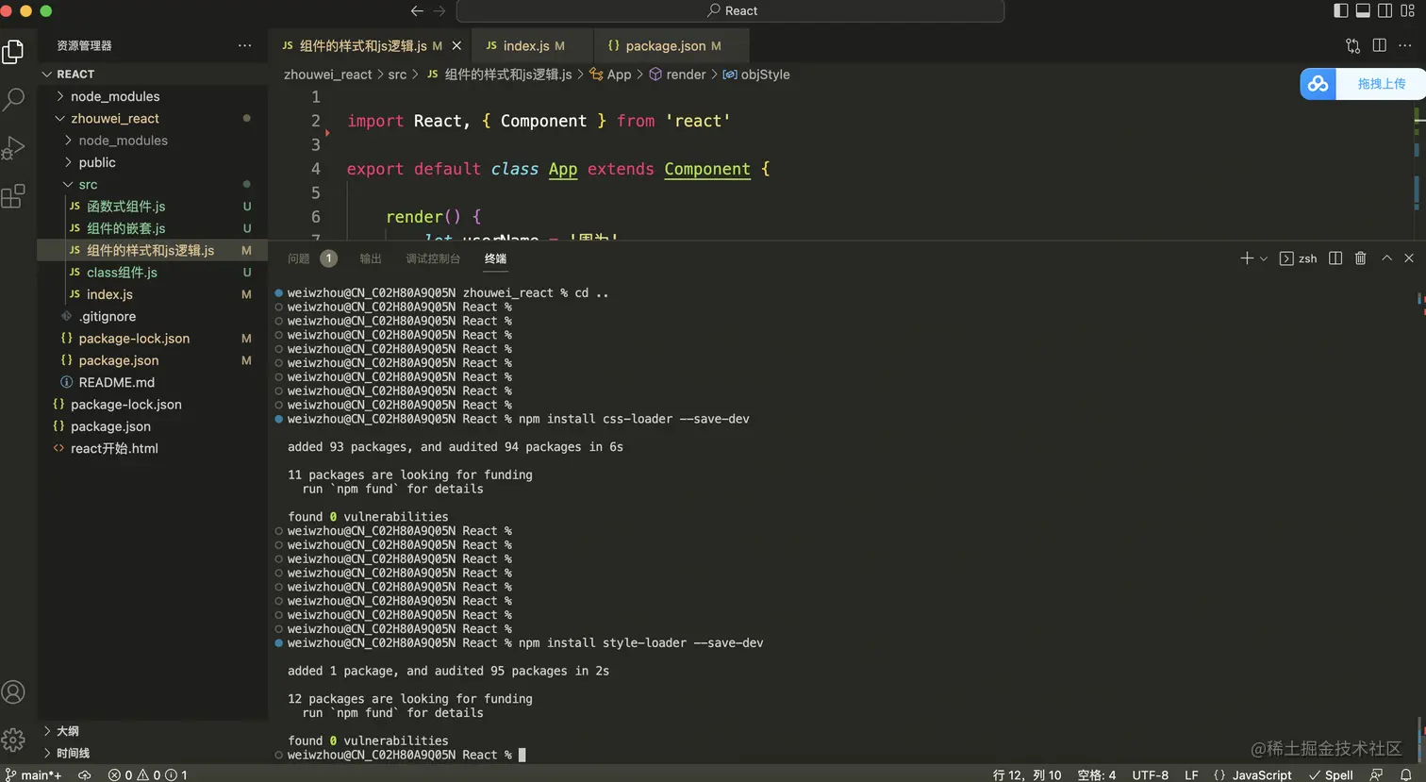
Task: Click the LF end-of-line selector
Action: pos(1191,774)
